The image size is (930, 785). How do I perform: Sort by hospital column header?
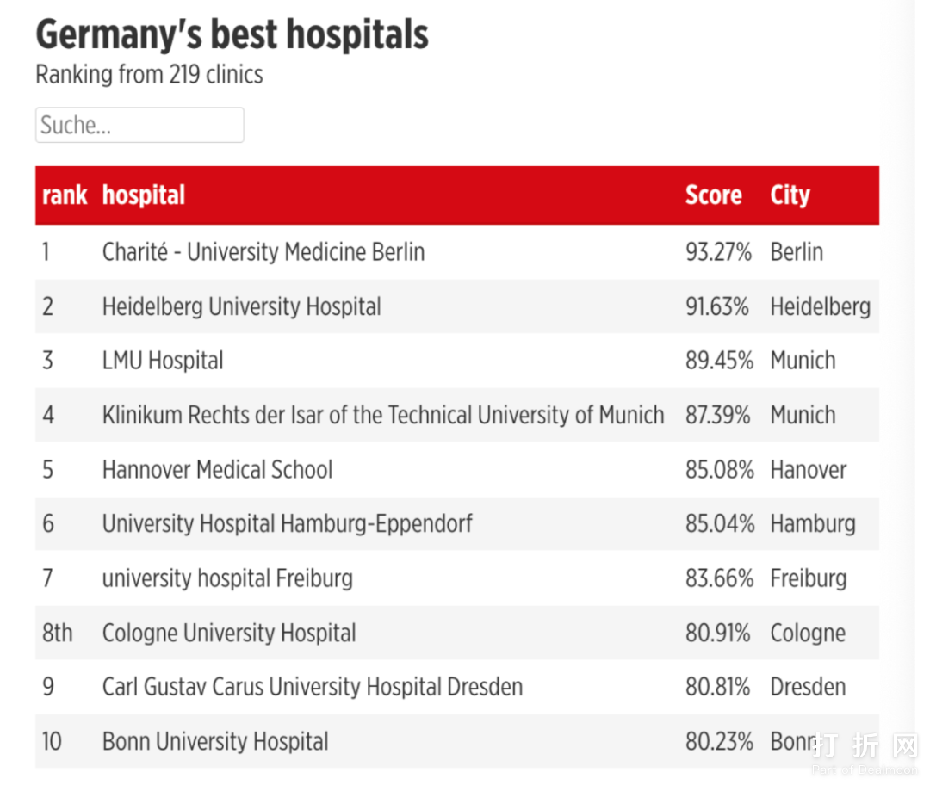coord(144,195)
